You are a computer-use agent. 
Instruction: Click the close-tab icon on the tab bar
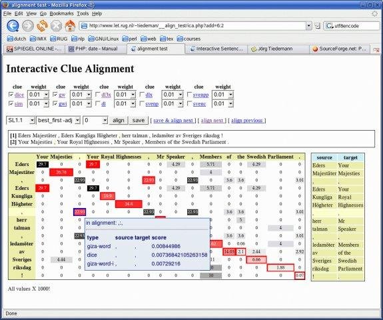376,49
